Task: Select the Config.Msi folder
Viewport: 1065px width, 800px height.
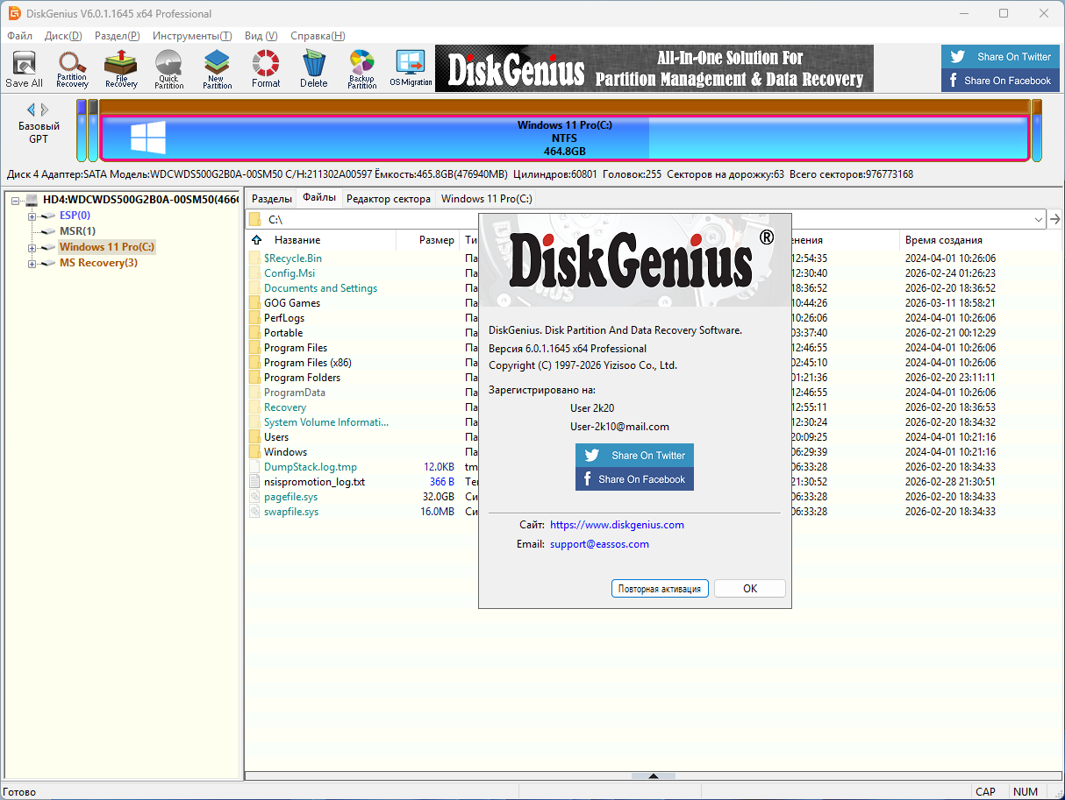Action: click(x=289, y=273)
